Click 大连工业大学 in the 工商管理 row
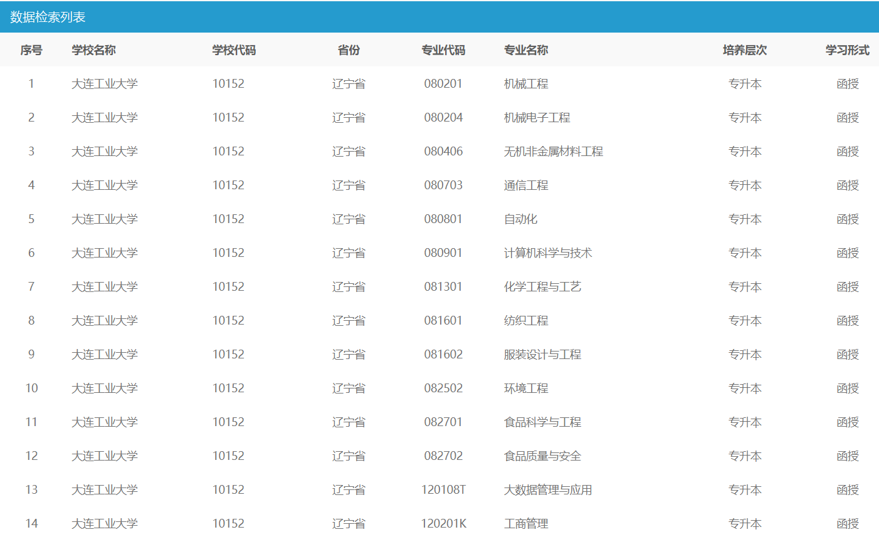This screenshot has height=537, width=879. (105, 524)
